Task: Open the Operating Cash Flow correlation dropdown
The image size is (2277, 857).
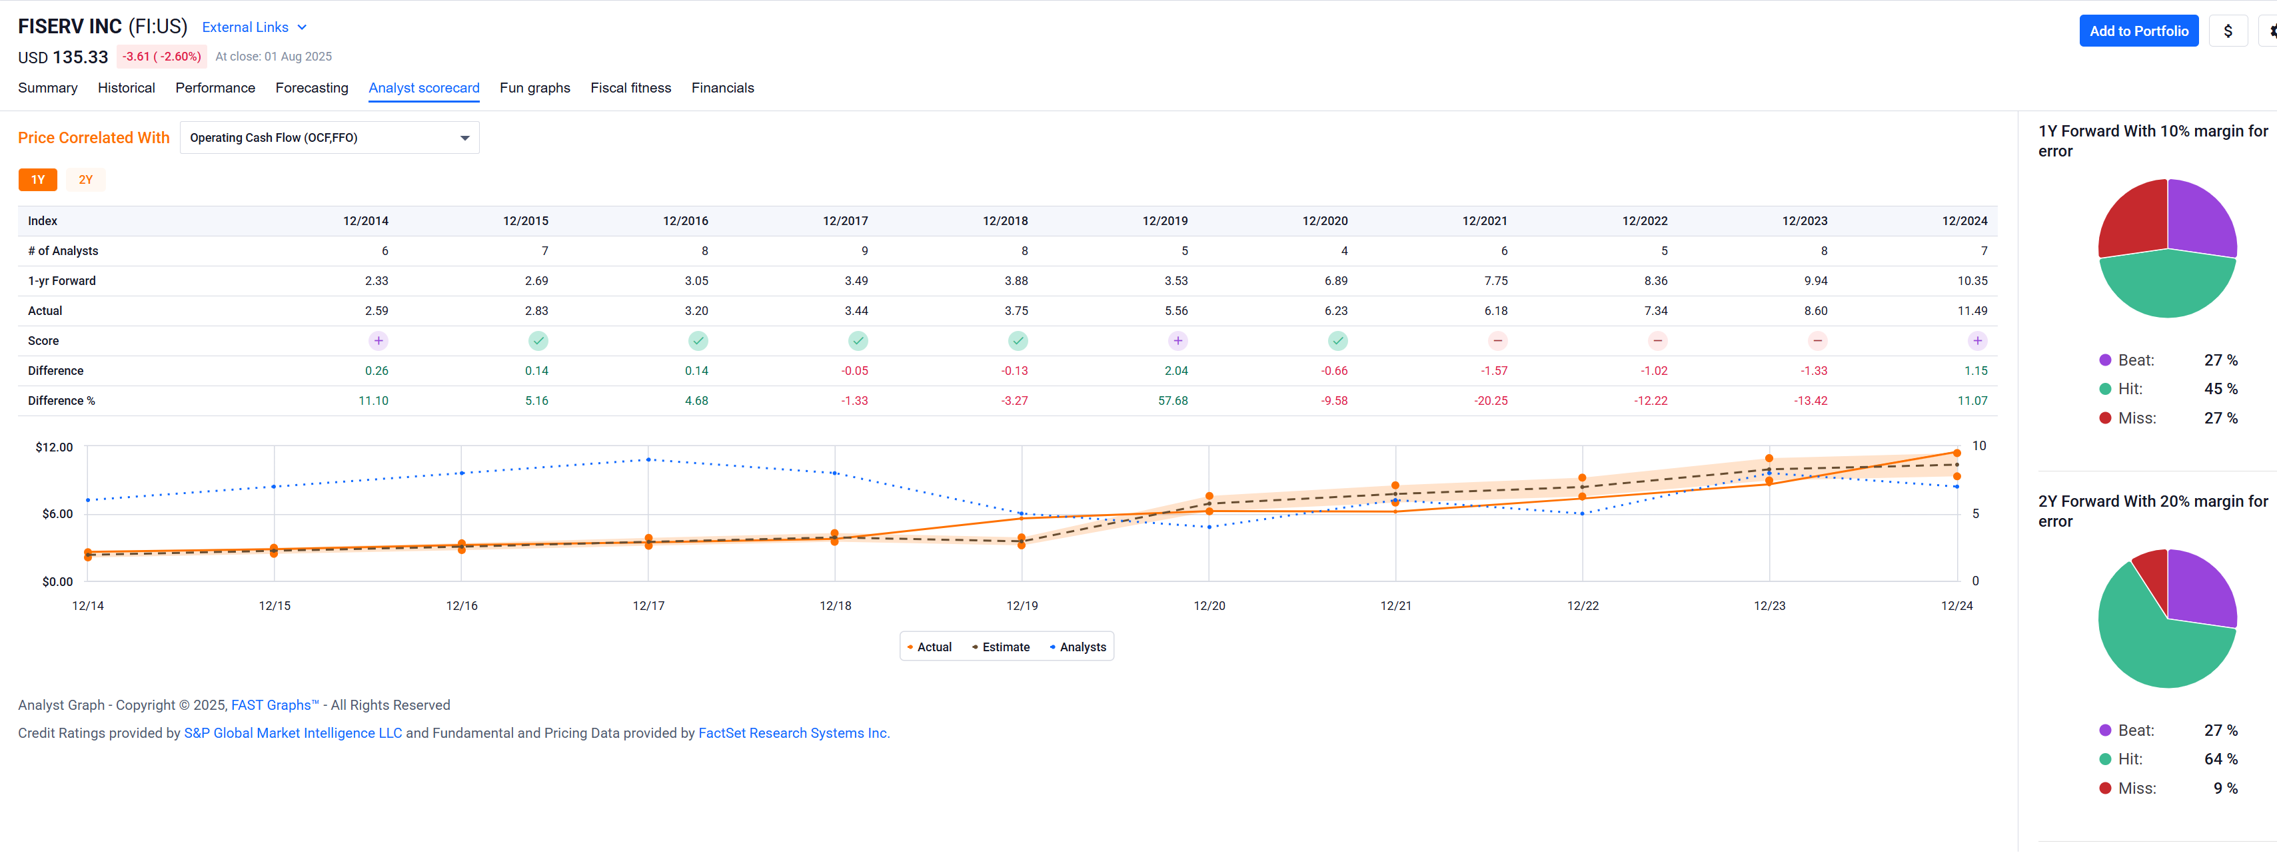Action: click(330, 138)
